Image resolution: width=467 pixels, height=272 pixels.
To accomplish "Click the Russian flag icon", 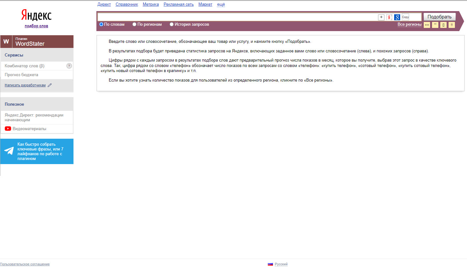I will [270, 264].
